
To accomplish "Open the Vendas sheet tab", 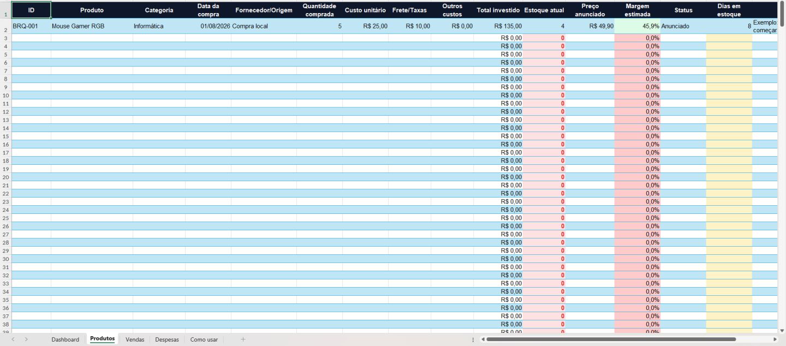I will tap(135, 339).
